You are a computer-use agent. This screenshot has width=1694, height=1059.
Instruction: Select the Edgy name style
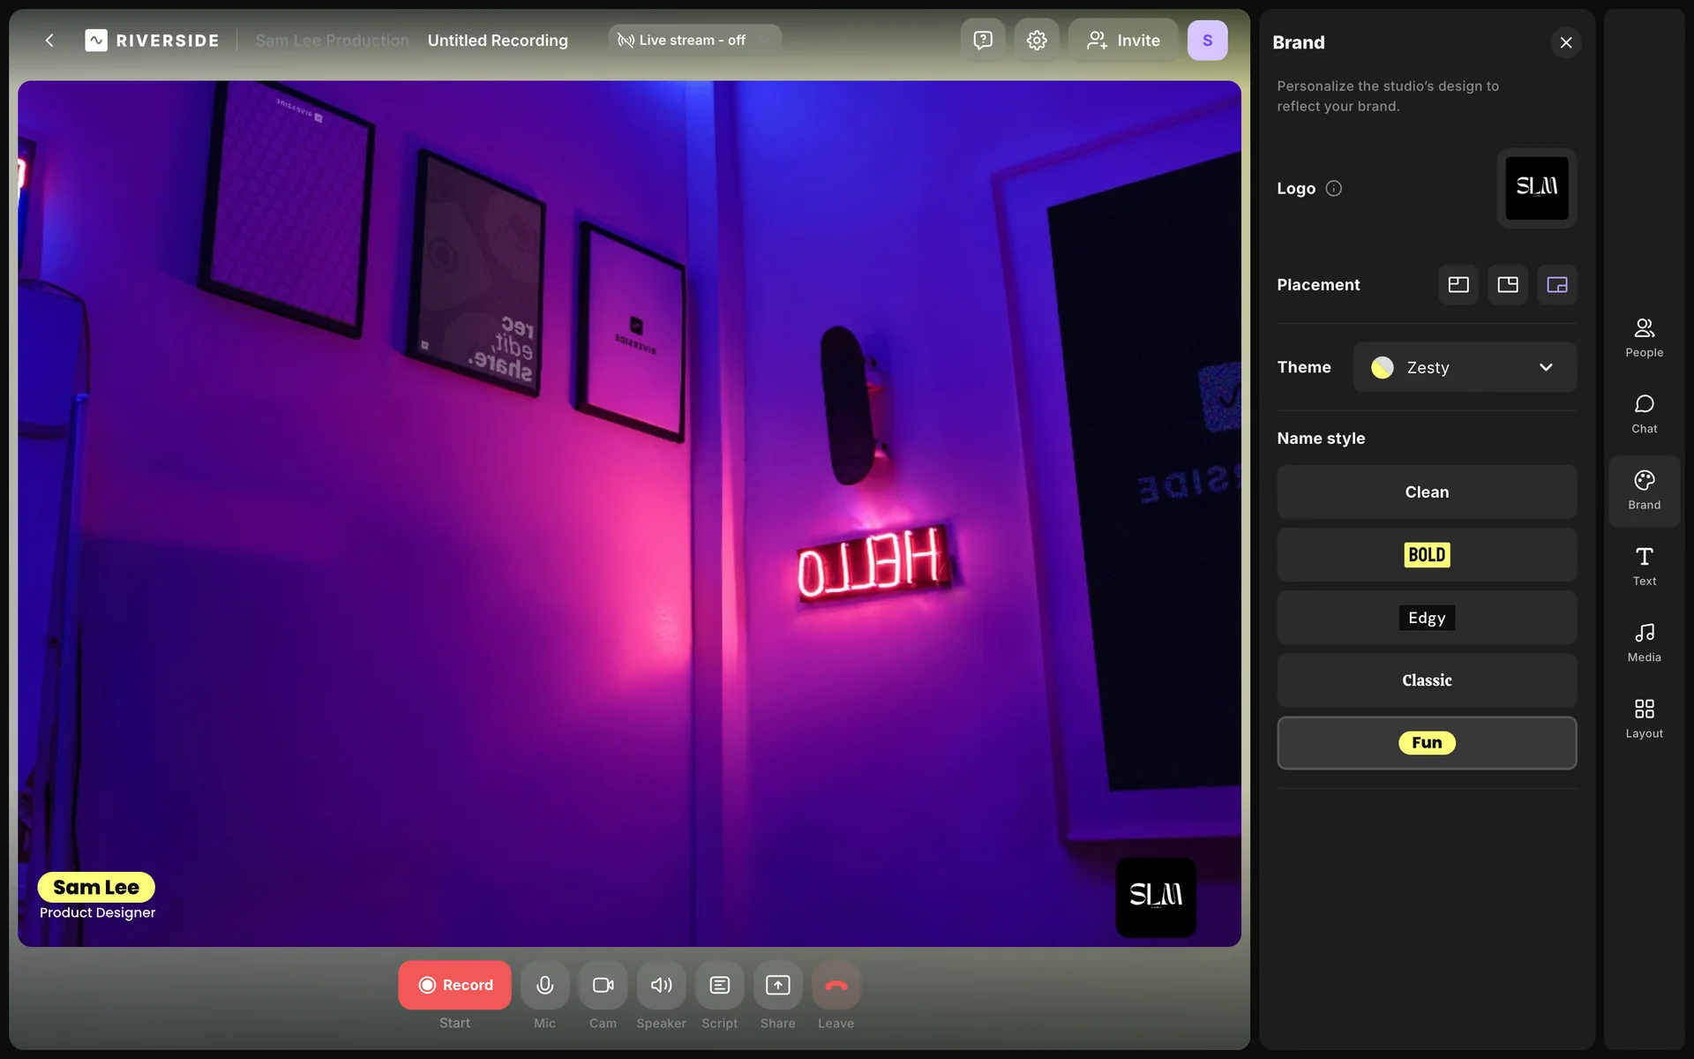pos(1426,618)
